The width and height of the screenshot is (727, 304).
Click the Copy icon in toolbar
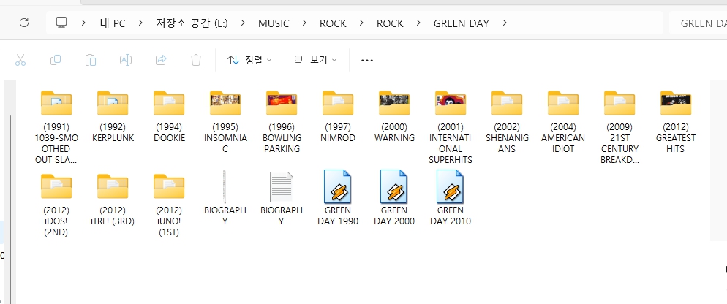pyautogui.click(x=56, y=60)
